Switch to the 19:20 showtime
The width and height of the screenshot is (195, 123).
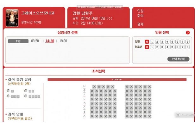coord(63,41)
